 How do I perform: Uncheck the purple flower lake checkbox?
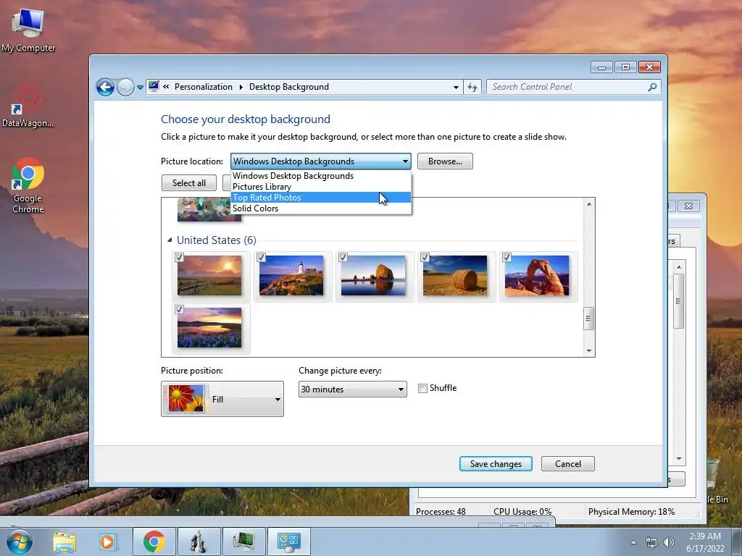[180, 309]
